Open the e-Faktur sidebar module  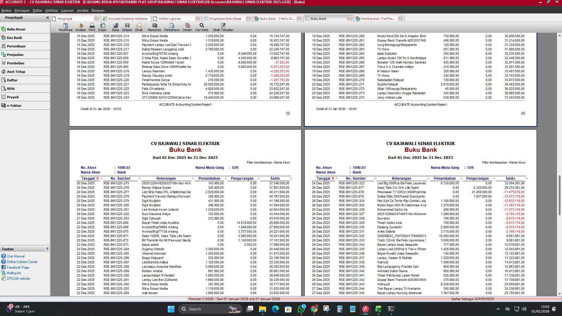[x=14, y=106]
